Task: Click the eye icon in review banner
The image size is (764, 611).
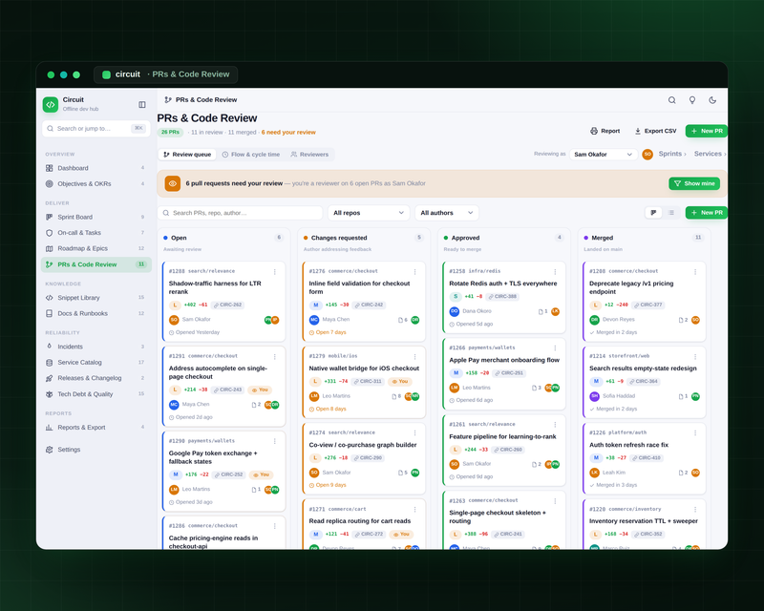Action: (173, 183)
